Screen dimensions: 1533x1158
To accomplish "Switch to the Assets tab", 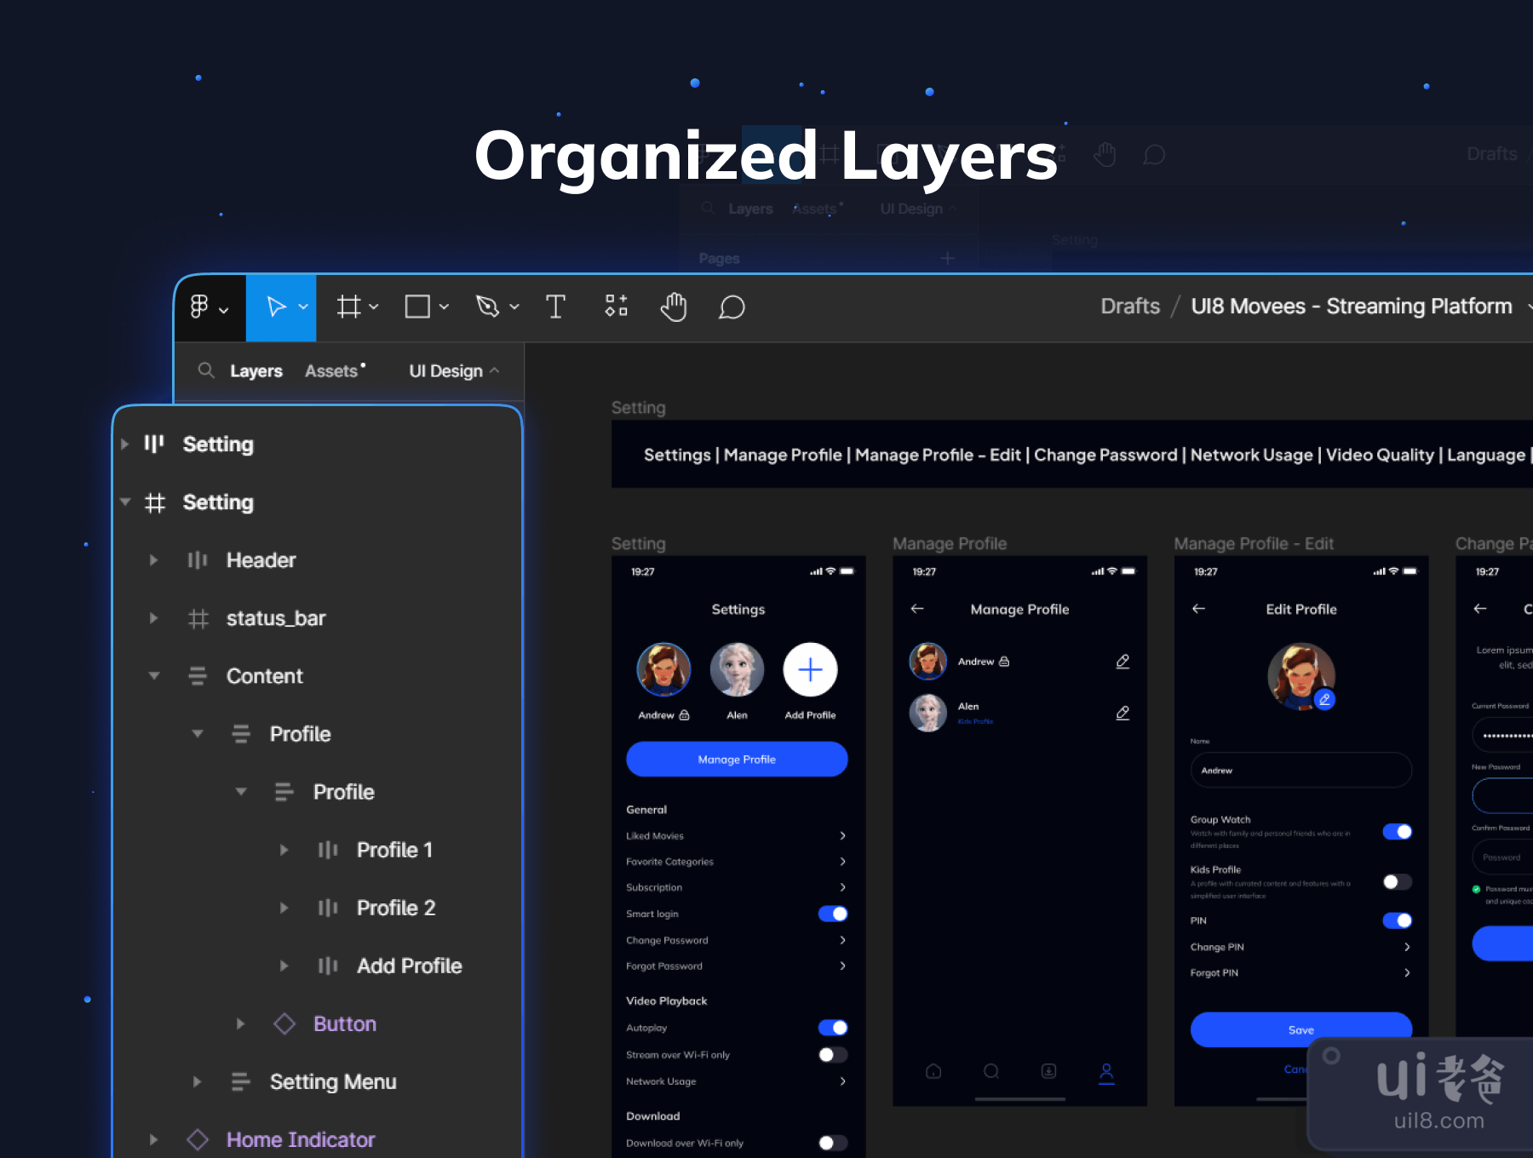I will pyautogui.click(x=331, y=371).
